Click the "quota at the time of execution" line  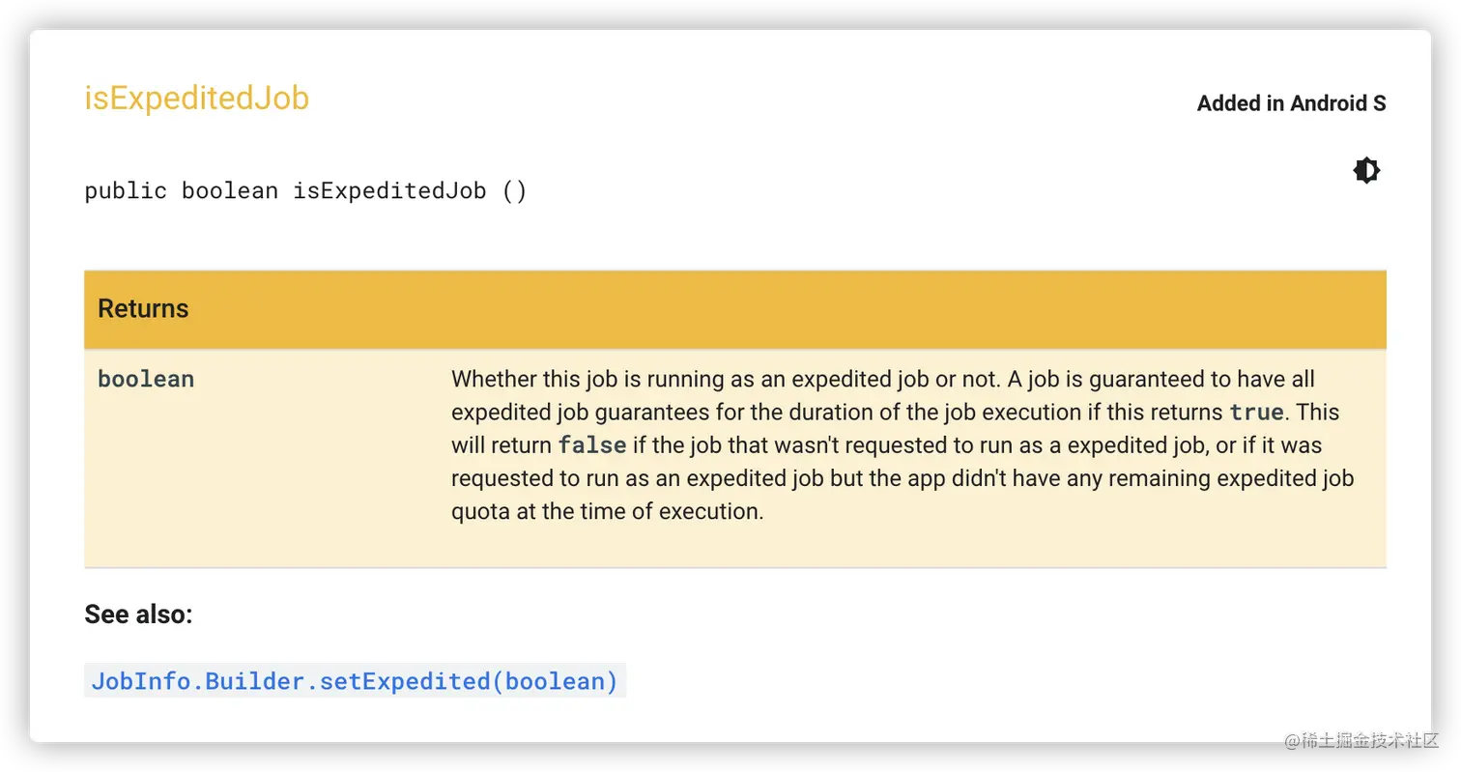click(x=607, y=511)
